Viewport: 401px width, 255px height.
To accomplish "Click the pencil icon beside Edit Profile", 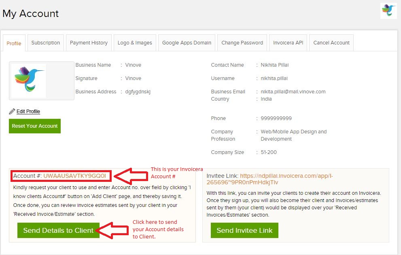I will click(x=12, y=112).
